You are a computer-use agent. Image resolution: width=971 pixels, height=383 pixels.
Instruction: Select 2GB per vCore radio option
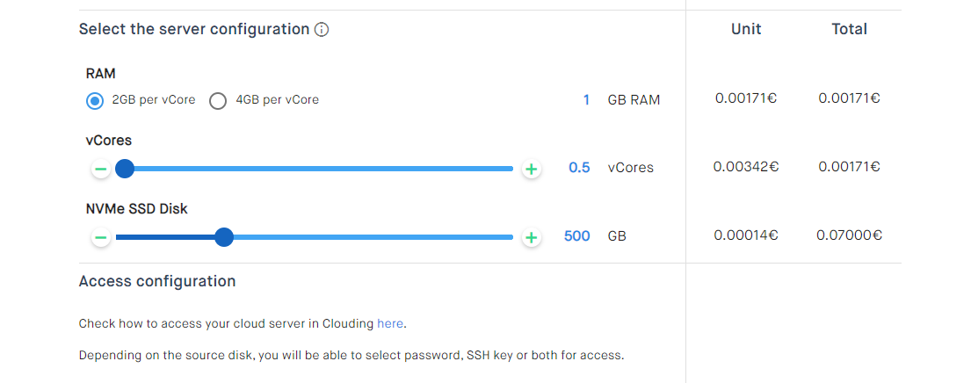[95, 100]
